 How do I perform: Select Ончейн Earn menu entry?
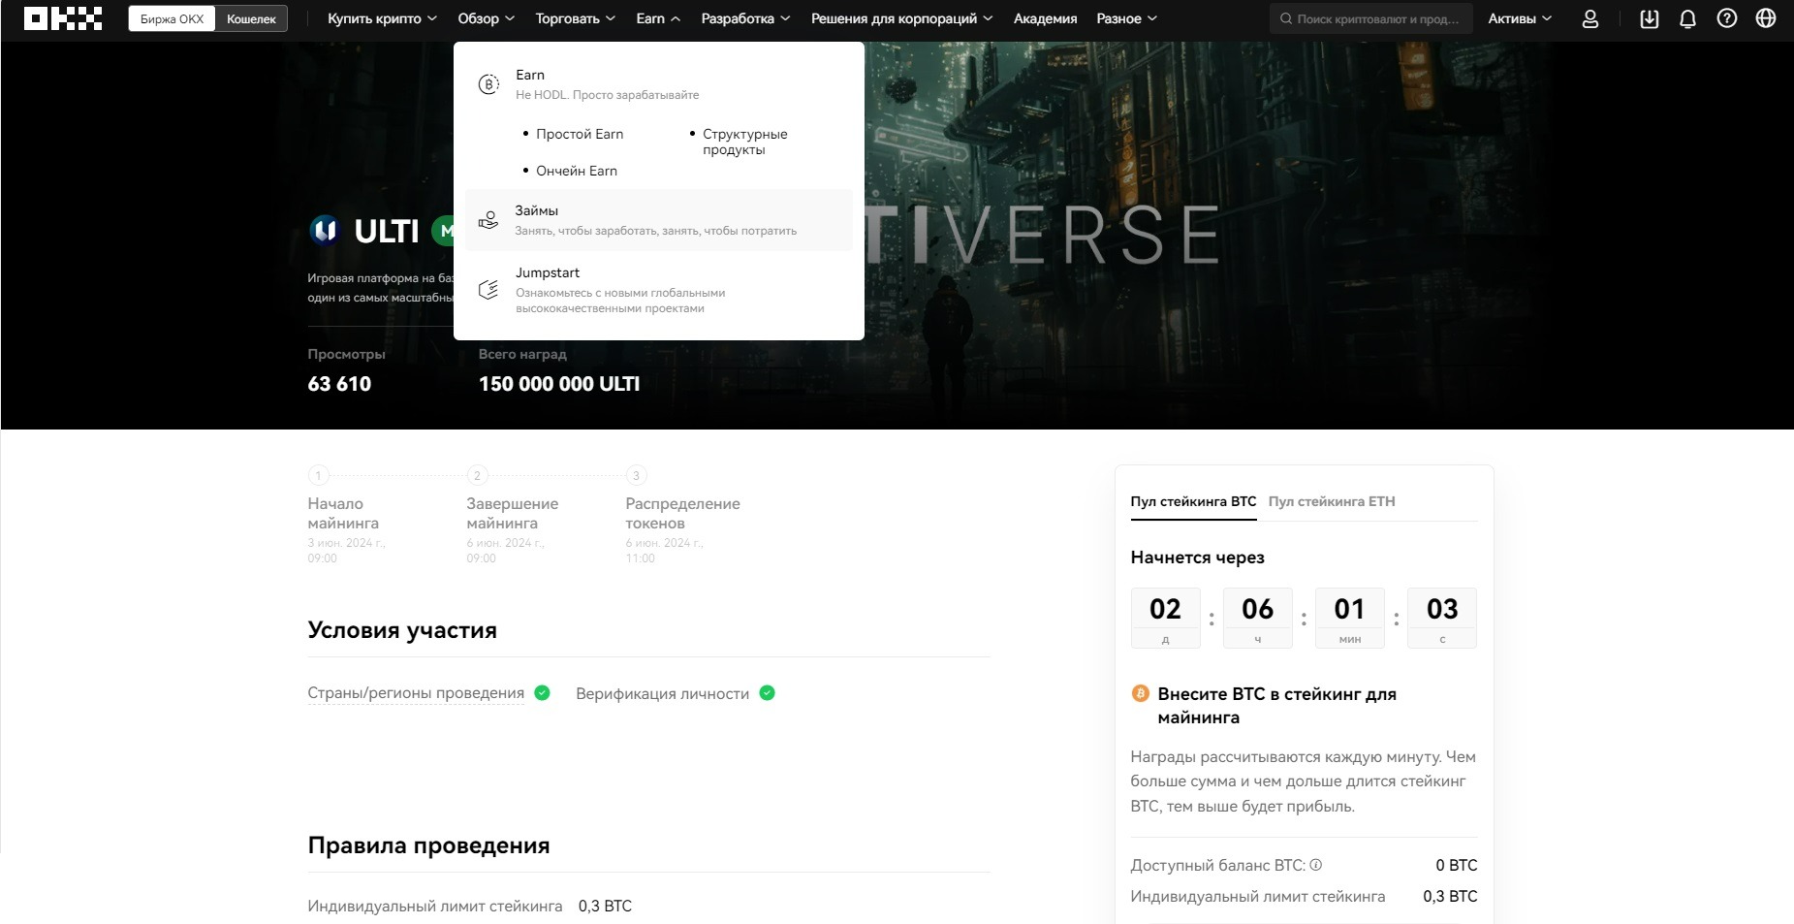(577, 171)
